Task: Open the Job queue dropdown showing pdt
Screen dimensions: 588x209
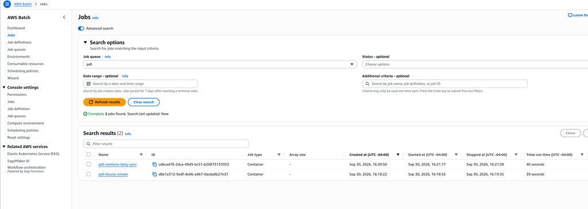Action: coord(220,64)
